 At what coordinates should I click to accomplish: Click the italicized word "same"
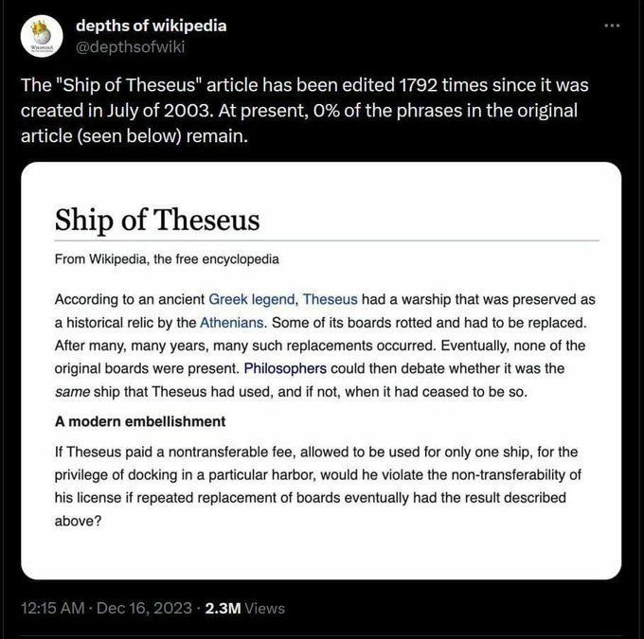point(73,389)
